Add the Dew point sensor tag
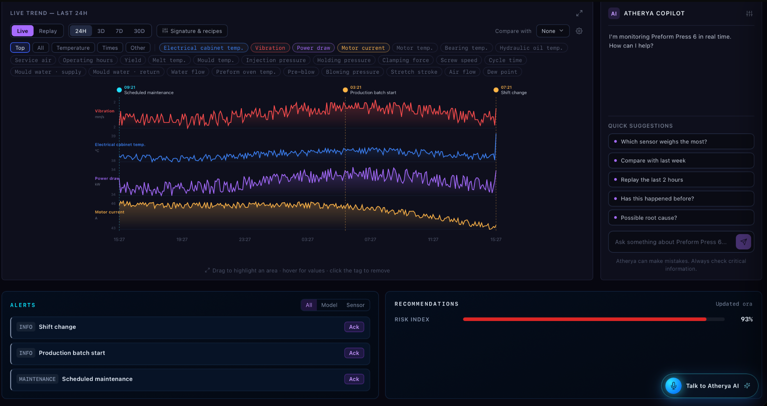 tap(502, 72)
